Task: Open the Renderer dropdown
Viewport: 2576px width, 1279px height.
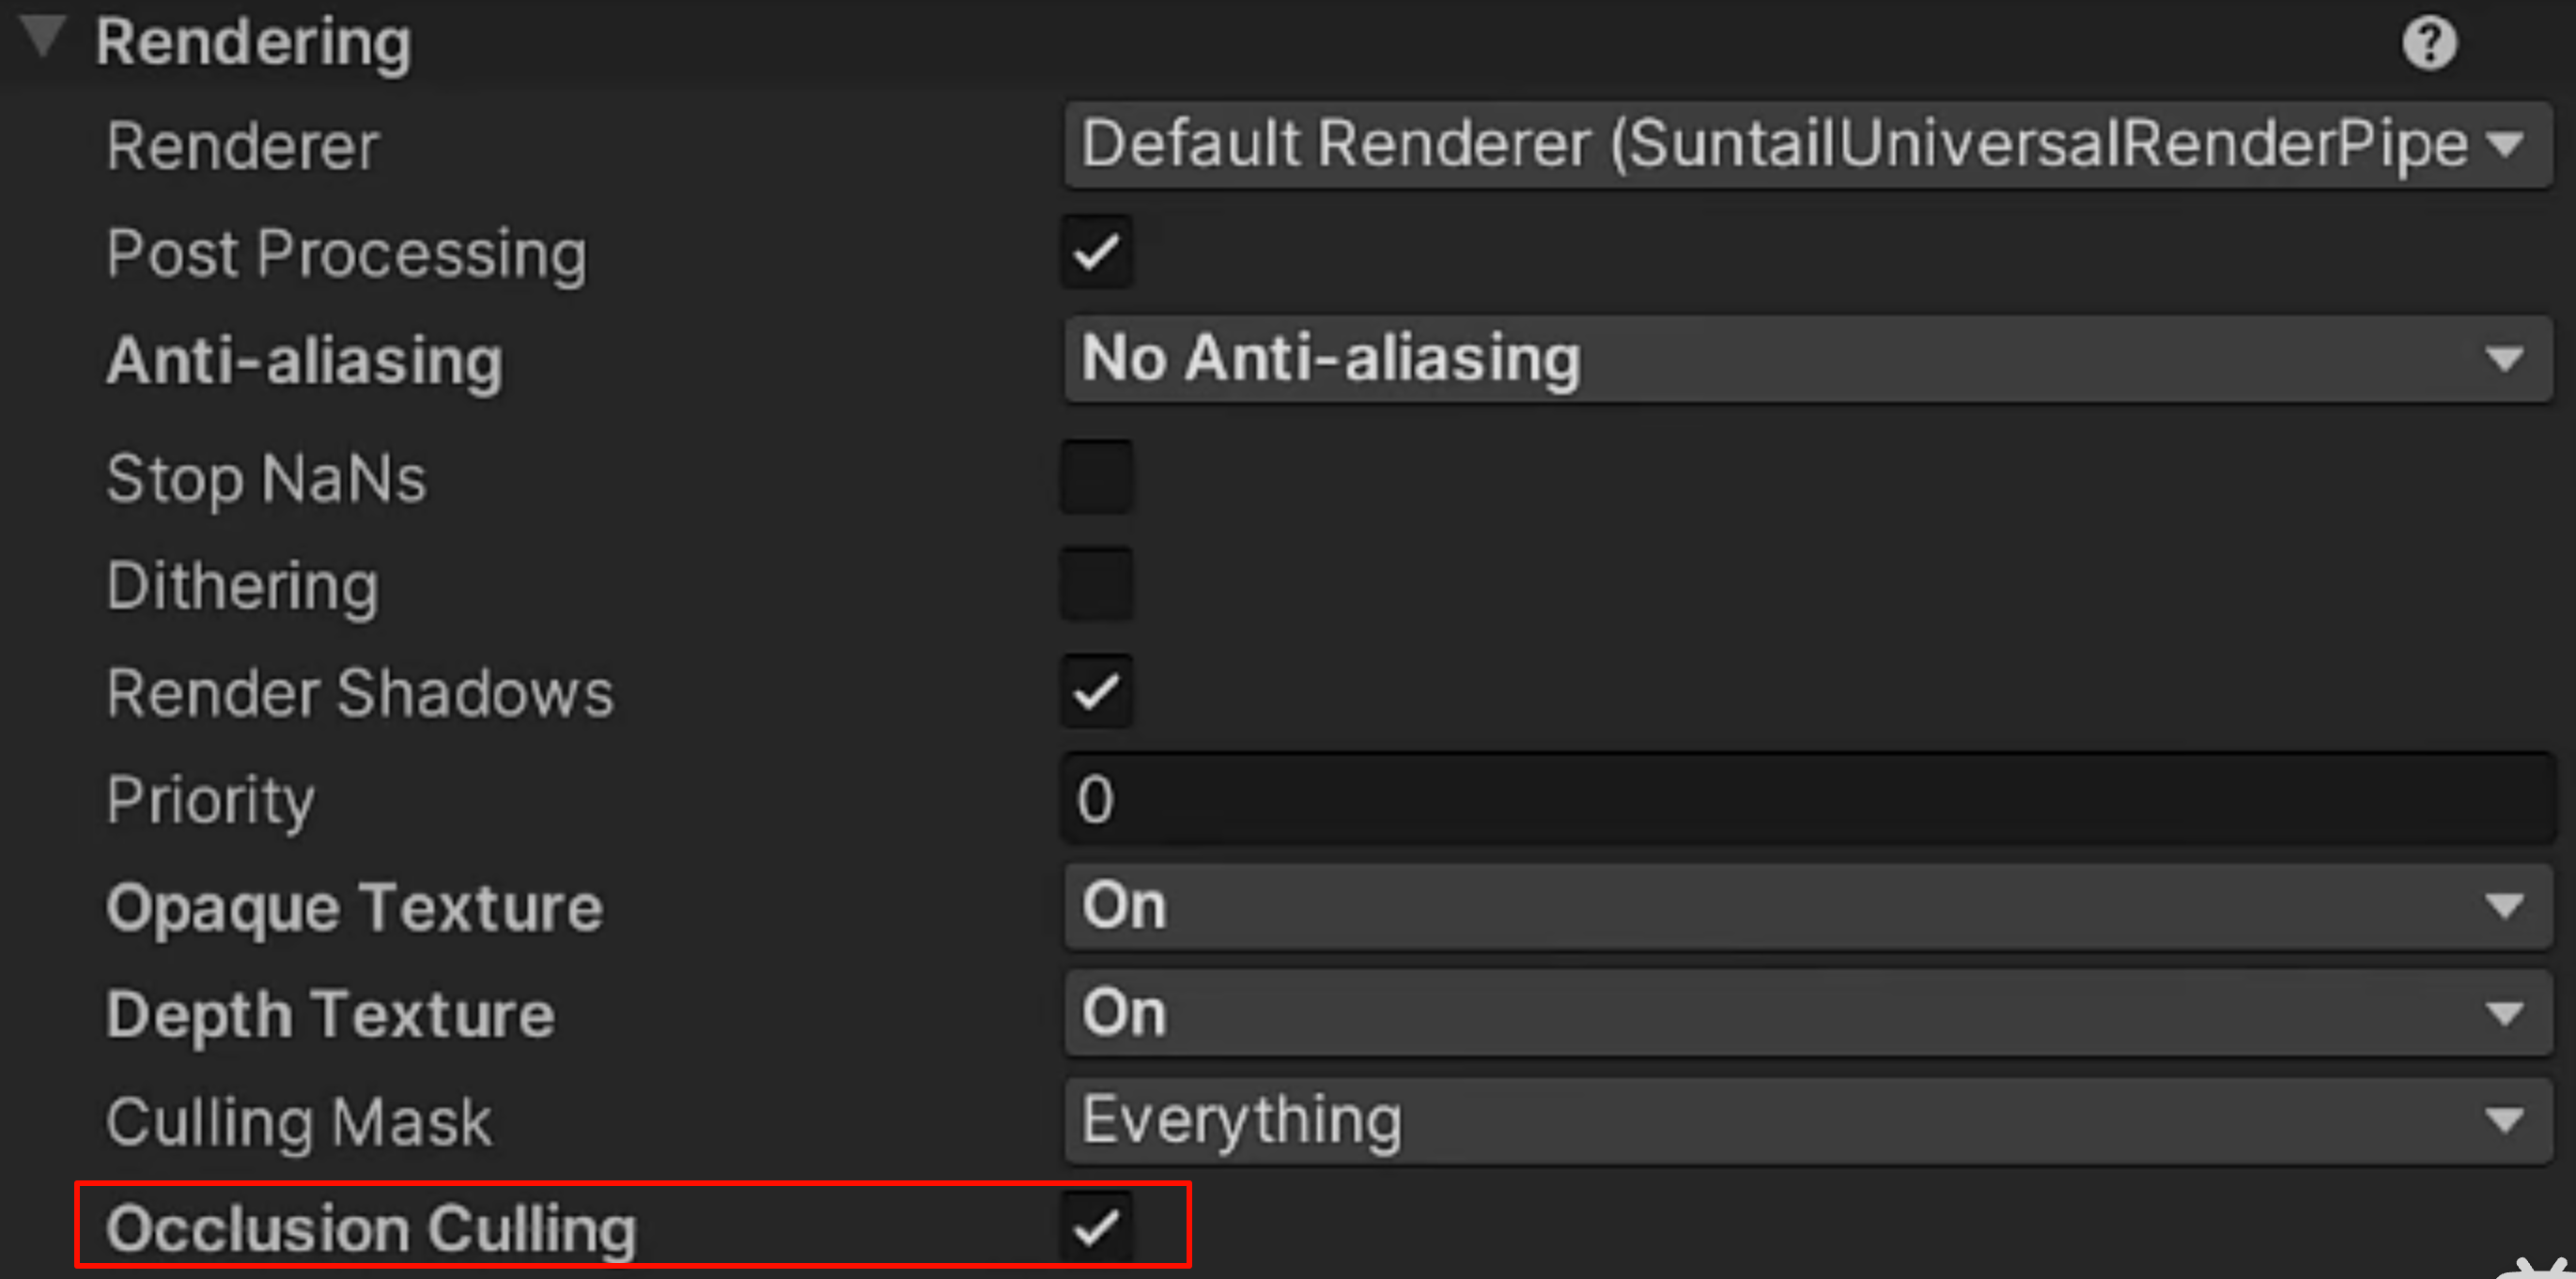Action: (1806, 145)
